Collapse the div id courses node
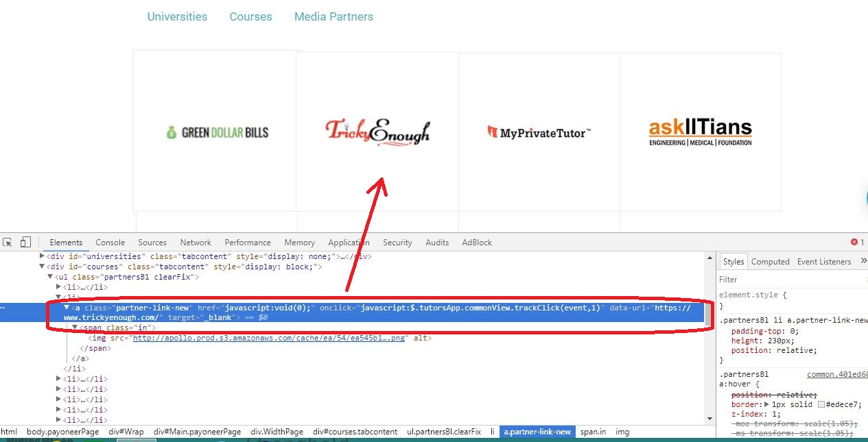The height and width of the screenshot is (442, 868). 43,267
